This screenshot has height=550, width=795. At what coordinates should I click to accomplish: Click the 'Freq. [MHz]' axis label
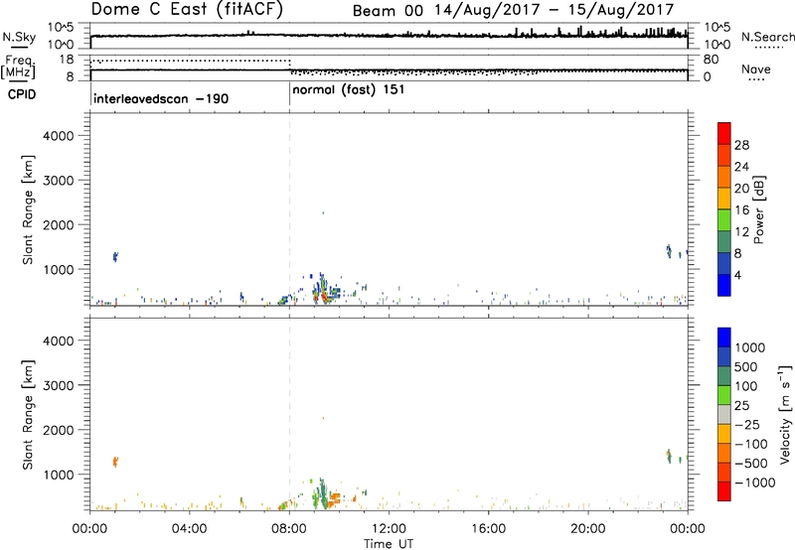[x=18, y=67]
